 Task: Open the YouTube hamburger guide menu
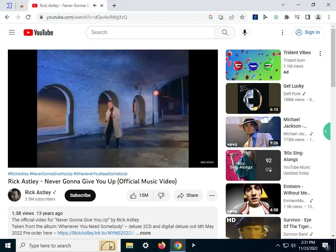[12, 32]
